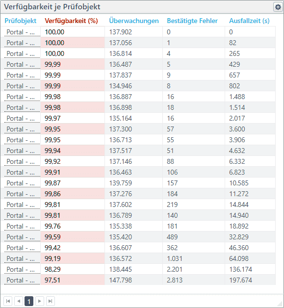This screenshot has height=308, width=284.
Task: Jump to the last page icon
Action: tap(51, 301)
